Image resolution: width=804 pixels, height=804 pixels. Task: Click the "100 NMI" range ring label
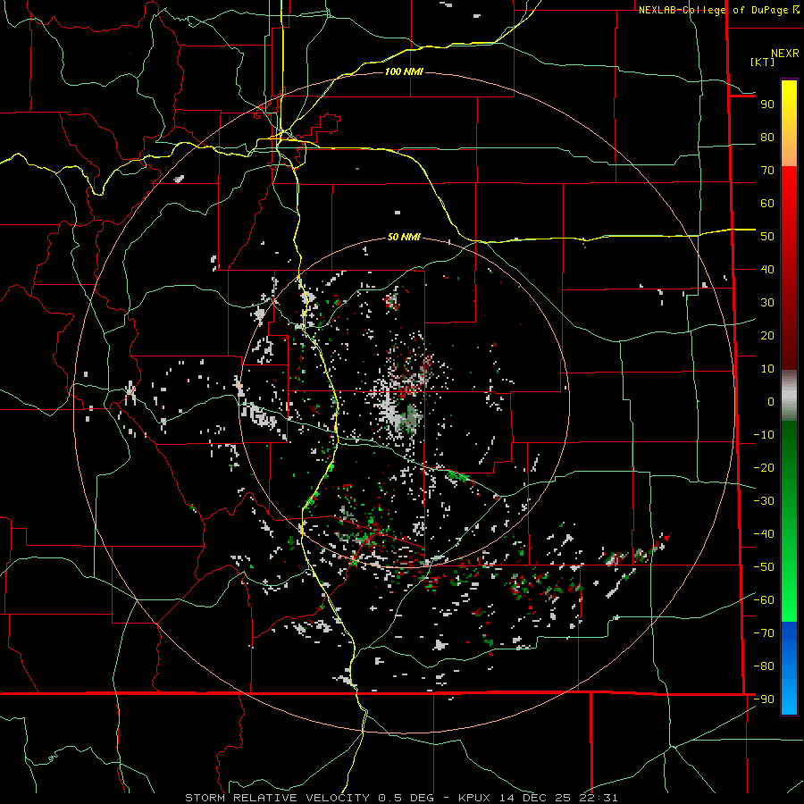(404, 71)
